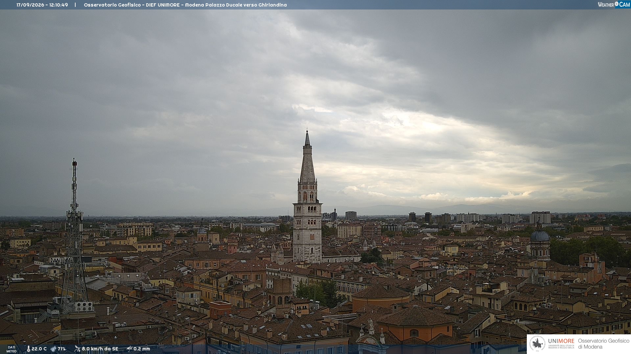Click the humidity water drops icon
The image size is (631, 354).
tap(54, 349)
